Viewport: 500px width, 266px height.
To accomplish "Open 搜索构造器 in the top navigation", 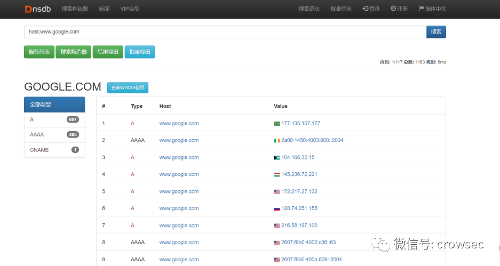I will tap(75, 9).
